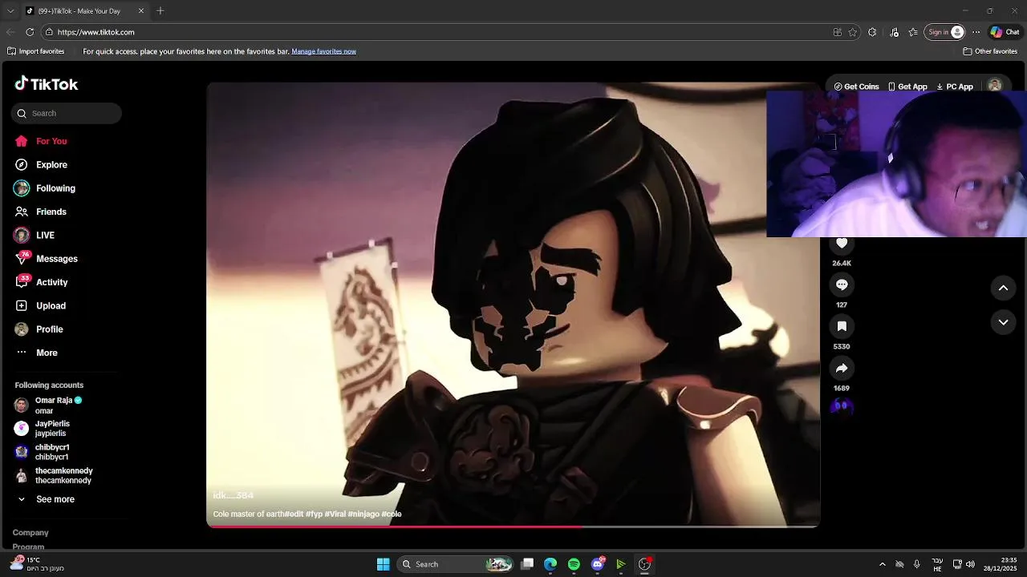Open thecamkennedy's account
The width and height of the screenshot is (1027, 577).
[54, 475]
